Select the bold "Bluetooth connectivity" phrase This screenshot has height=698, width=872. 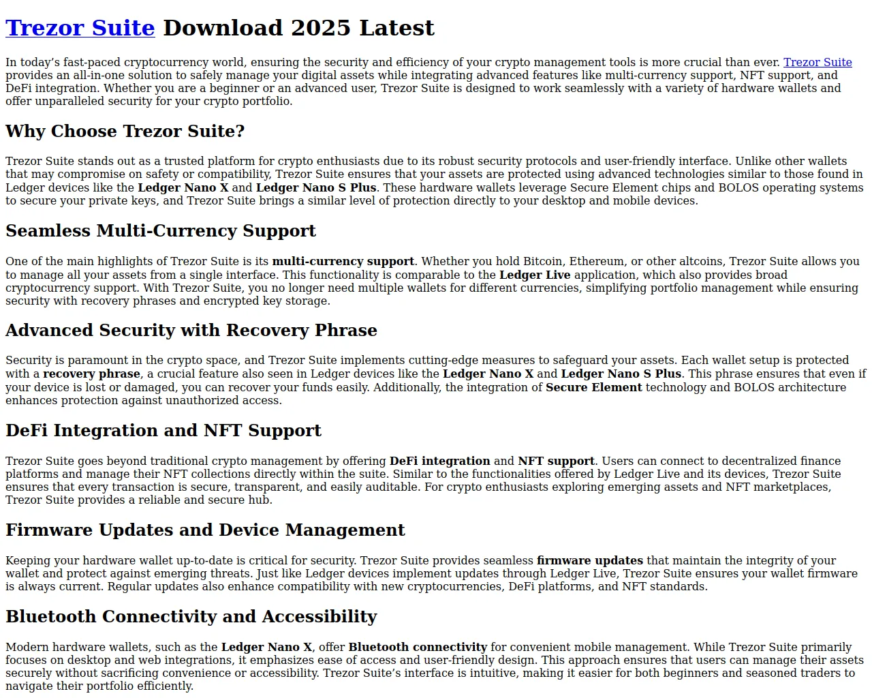click(418, 647)
